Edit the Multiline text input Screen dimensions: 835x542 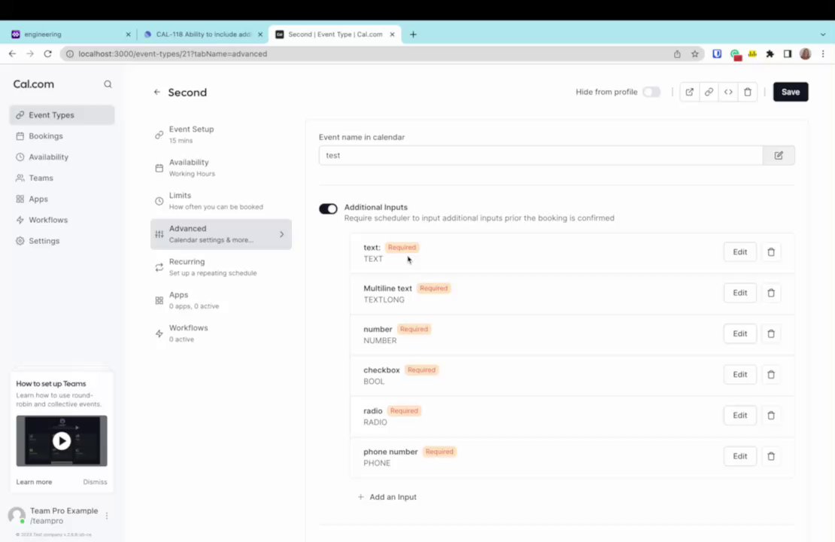point(739,293)
